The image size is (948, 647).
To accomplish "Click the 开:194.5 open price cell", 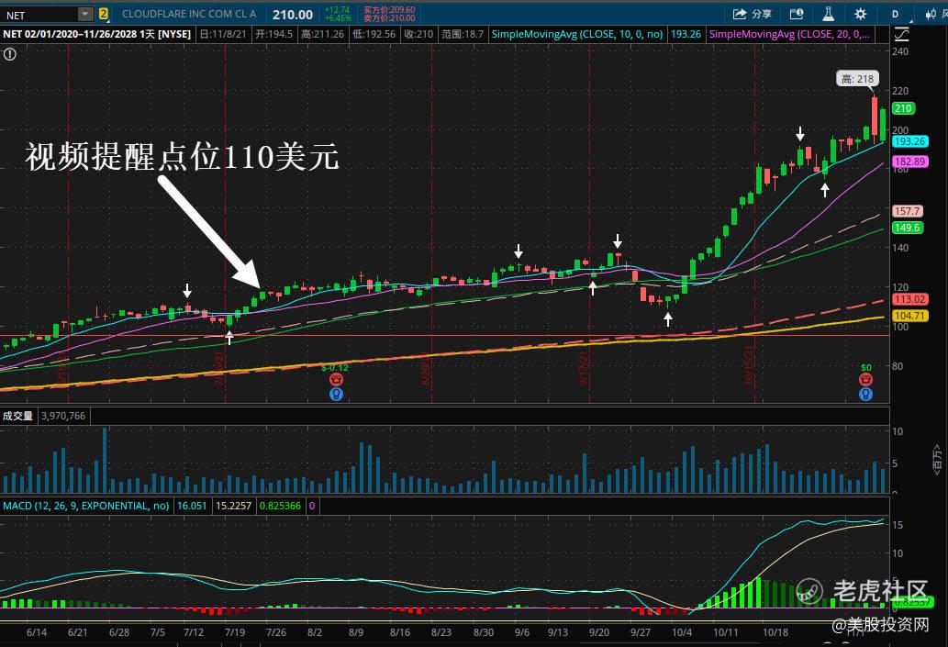I will (273, 34).
